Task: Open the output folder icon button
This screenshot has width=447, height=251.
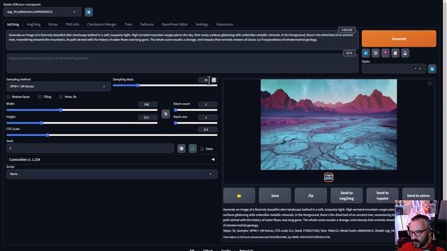Action: click(x=239, y=195)
